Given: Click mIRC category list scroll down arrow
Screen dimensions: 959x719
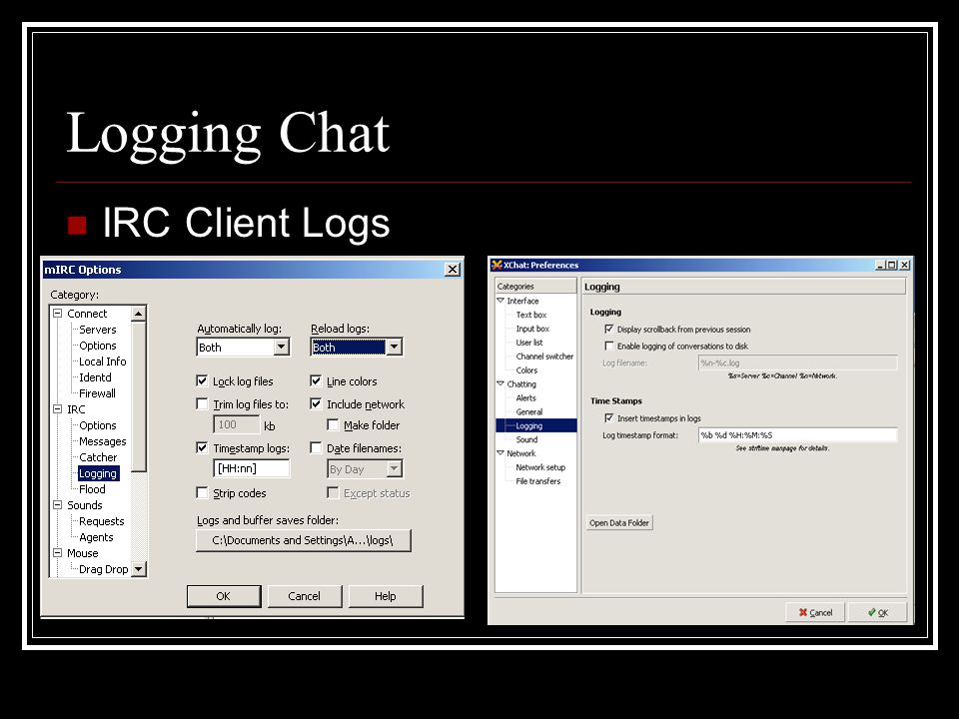Looking at the screenshot, I should [x=138, y=568].
